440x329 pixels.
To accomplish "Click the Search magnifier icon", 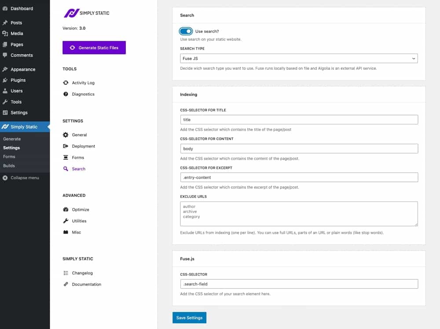I will click(66, 169).
